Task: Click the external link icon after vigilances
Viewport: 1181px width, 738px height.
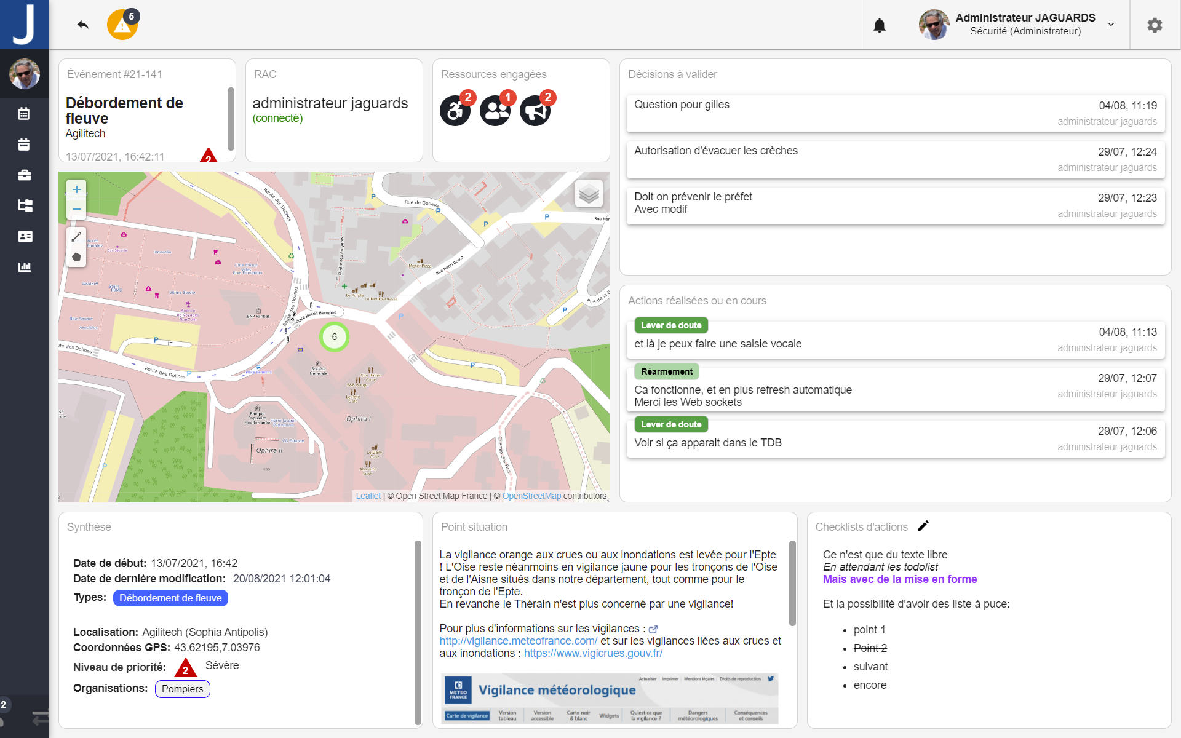Action: (x=653, y=629)
